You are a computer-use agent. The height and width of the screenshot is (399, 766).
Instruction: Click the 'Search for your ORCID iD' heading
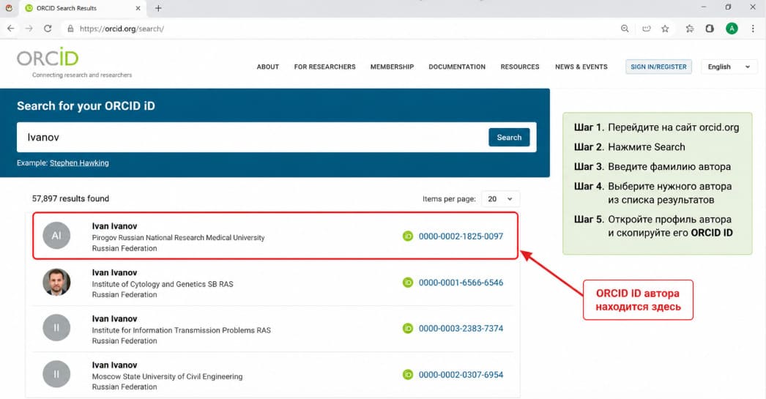point(86,106)
